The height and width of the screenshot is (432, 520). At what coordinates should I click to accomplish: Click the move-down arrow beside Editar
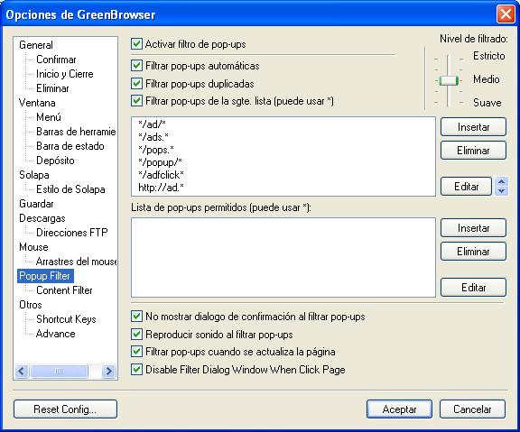(x=501, y=191)
